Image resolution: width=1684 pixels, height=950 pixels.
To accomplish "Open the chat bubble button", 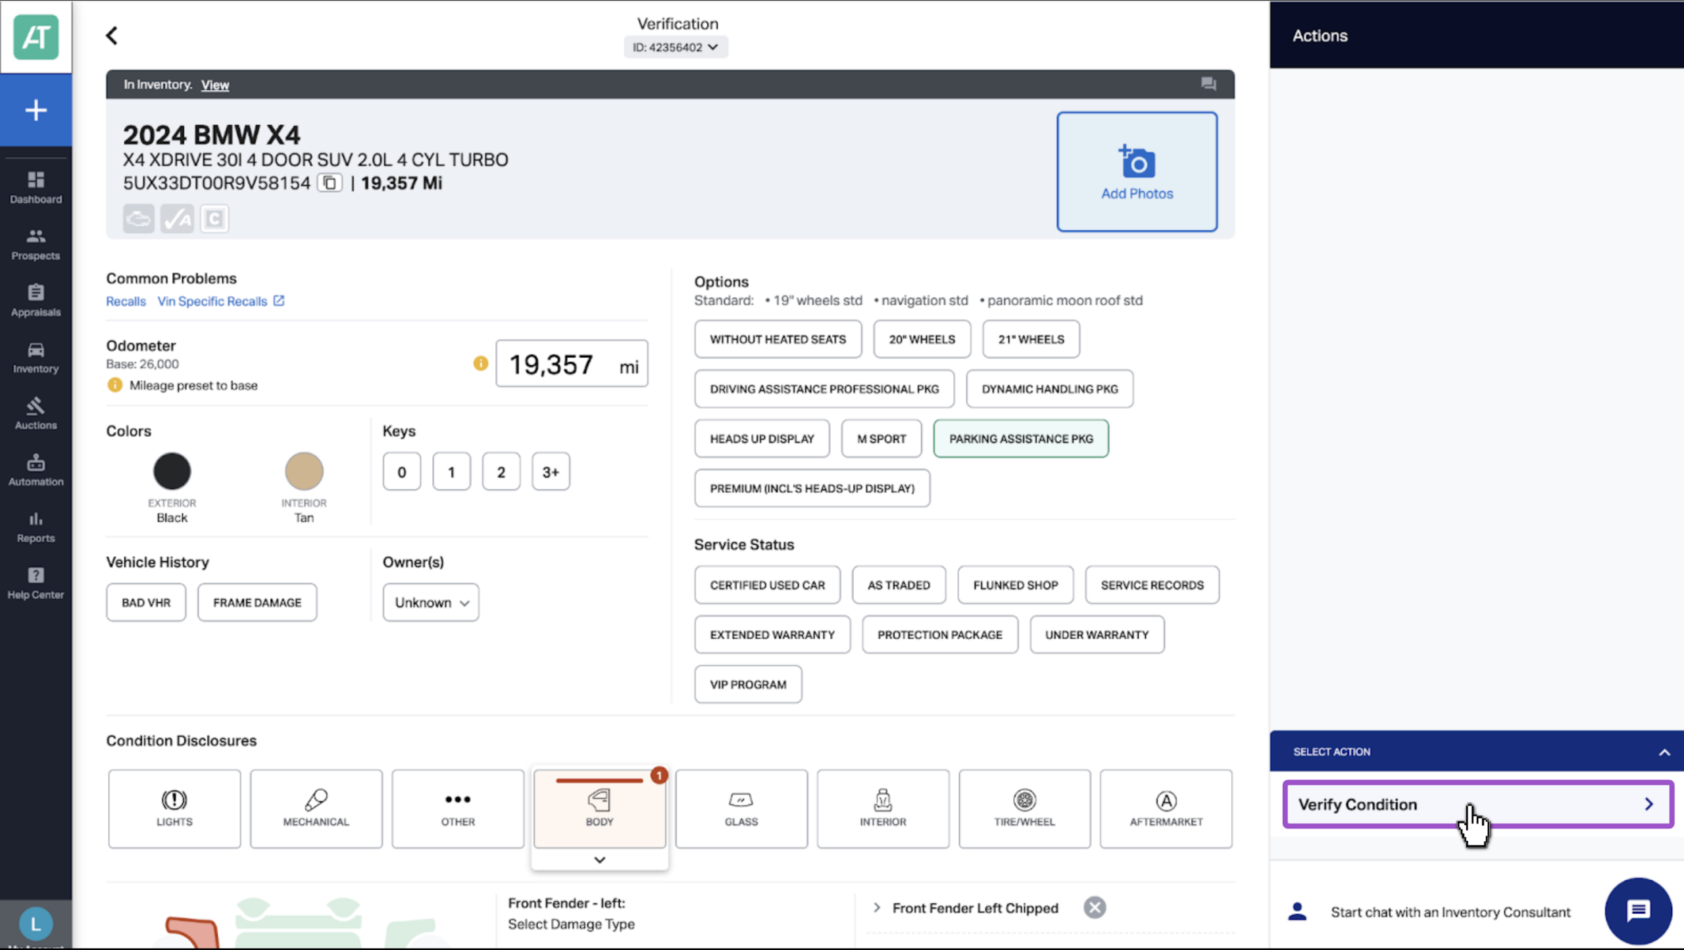I will click(1638, 911).
